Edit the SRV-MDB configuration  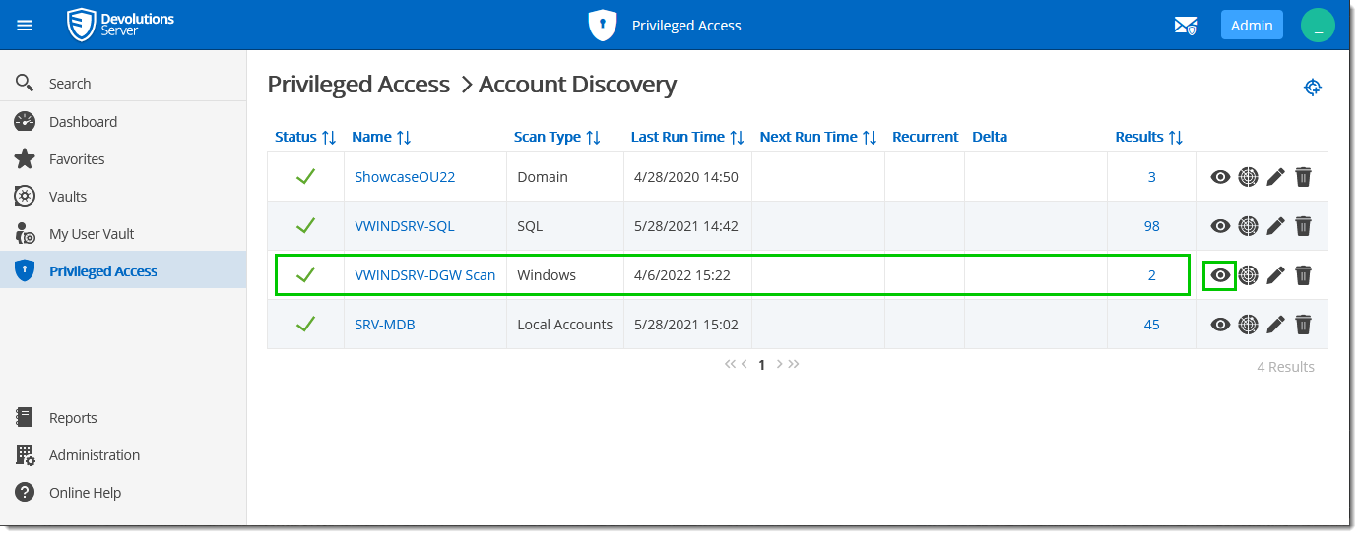pyautogui.click(x=1275, y=325)
